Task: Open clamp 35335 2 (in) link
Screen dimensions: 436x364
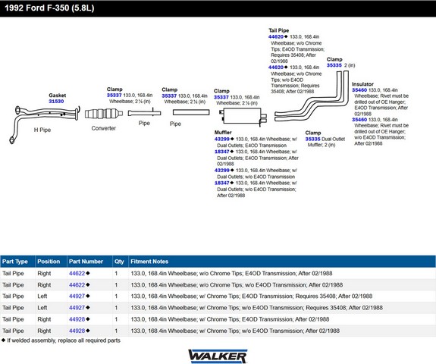Action: tap(334, 65)
